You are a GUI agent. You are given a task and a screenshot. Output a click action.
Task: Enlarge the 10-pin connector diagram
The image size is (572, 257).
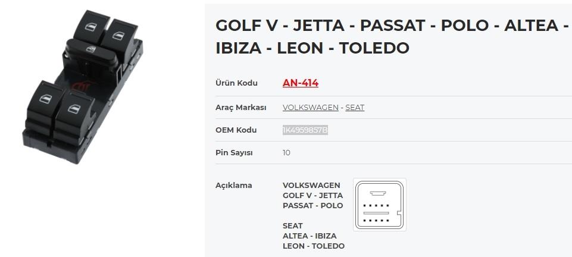tap(380, 205)
